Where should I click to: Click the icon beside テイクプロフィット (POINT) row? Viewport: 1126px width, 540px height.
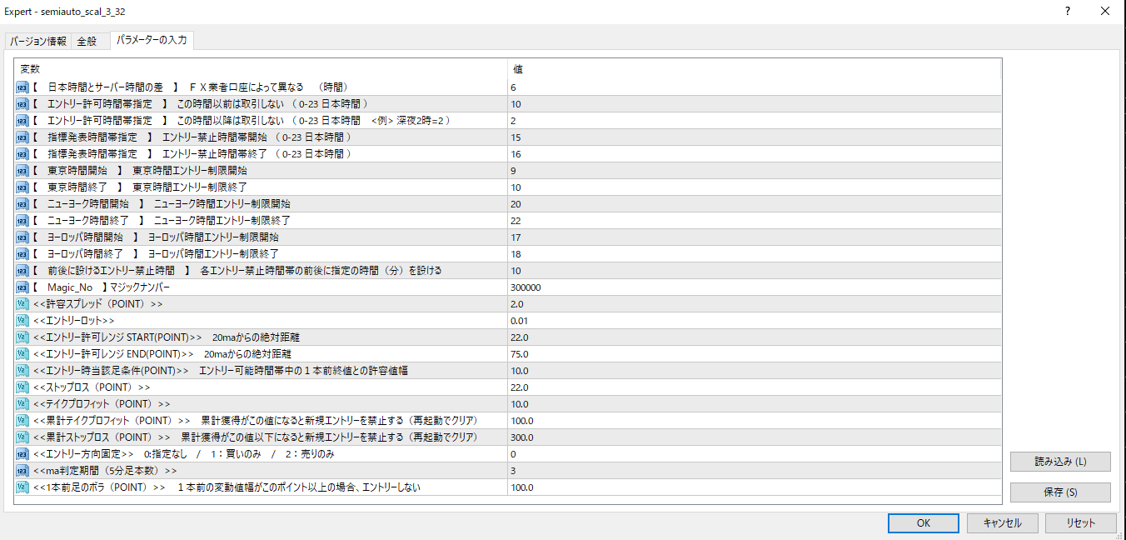22,404
